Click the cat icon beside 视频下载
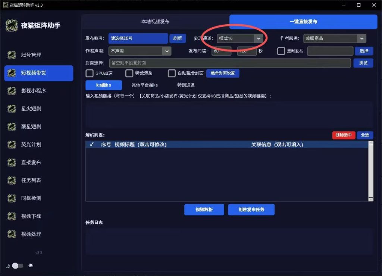 tap(12, 216)
